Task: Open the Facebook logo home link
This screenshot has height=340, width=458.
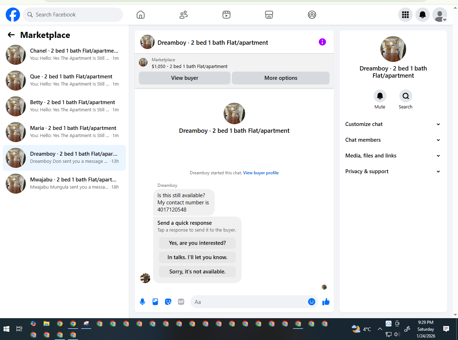Action: tap(13, 15)
